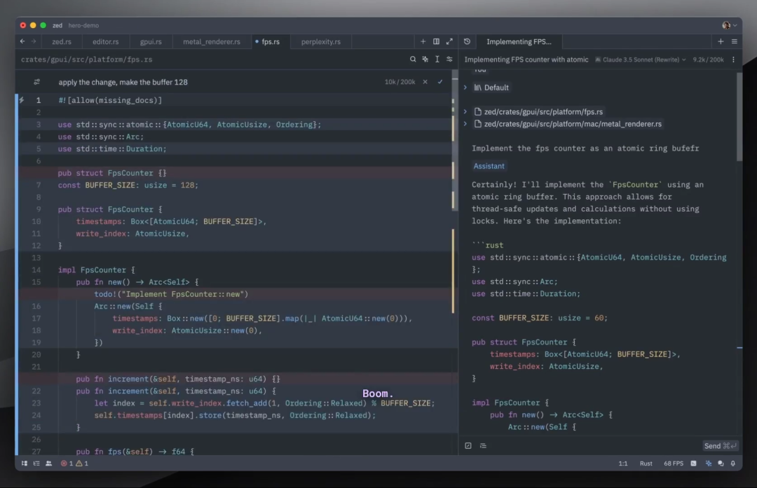Switch to the zed.rs tab

click(61, 41)
